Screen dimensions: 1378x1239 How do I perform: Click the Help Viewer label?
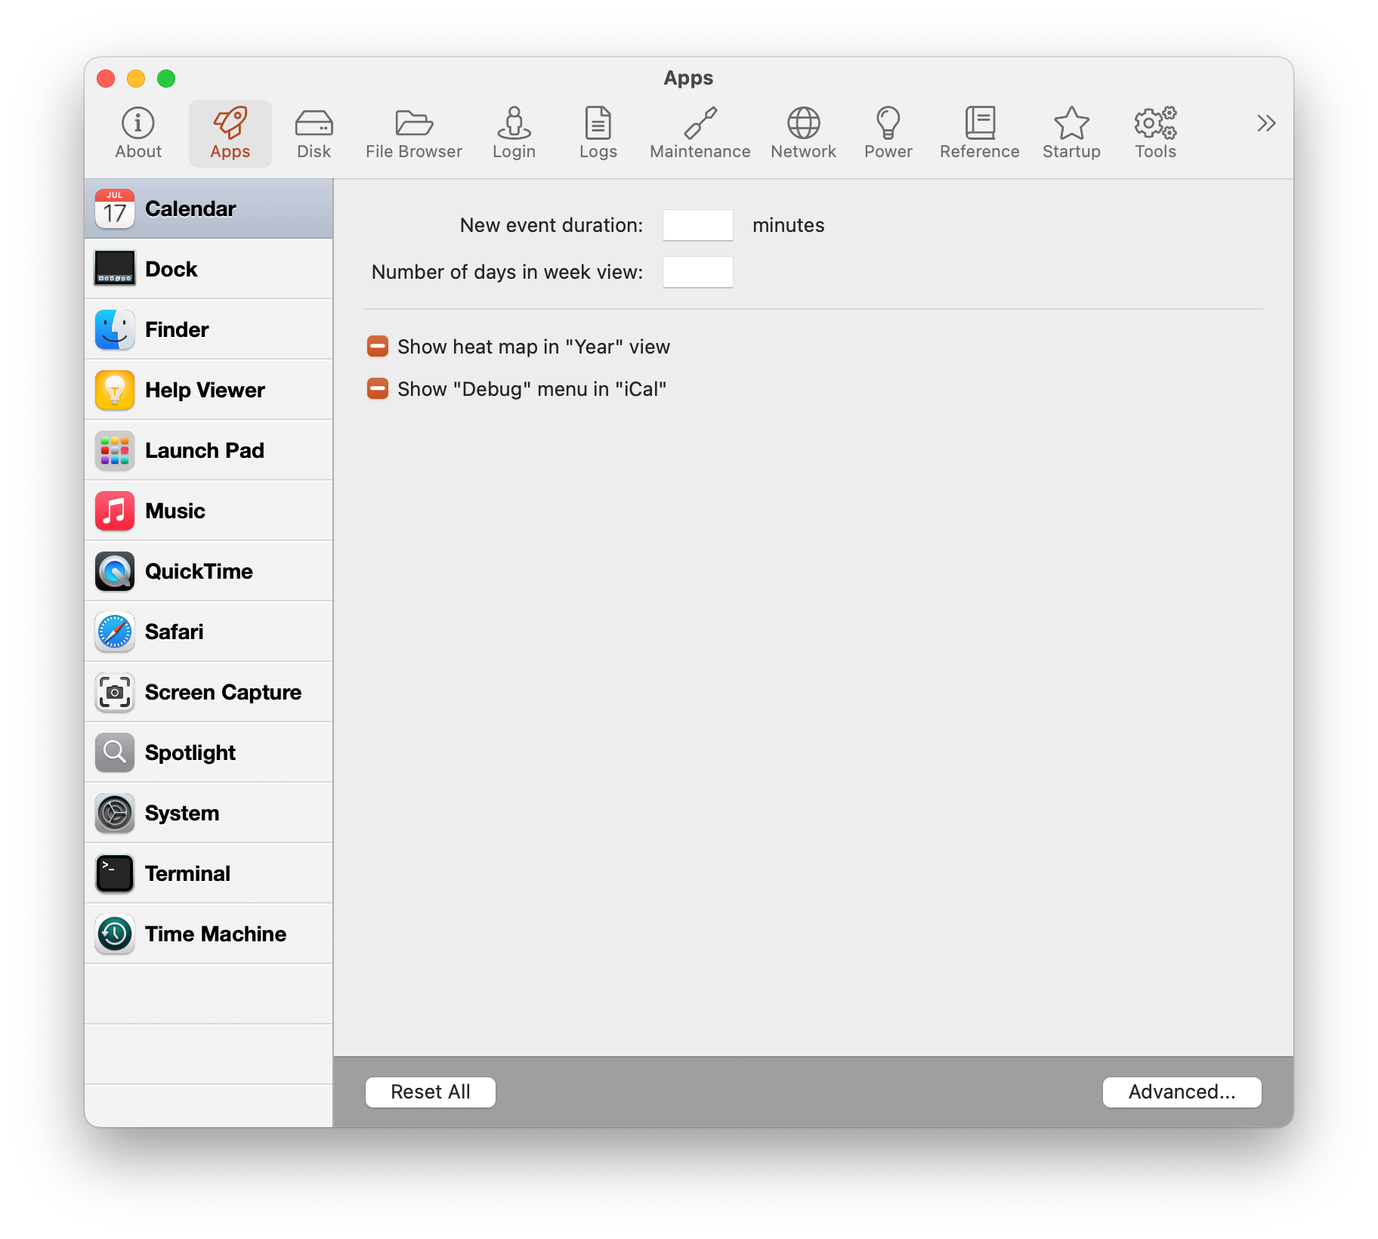pos(205,390)
